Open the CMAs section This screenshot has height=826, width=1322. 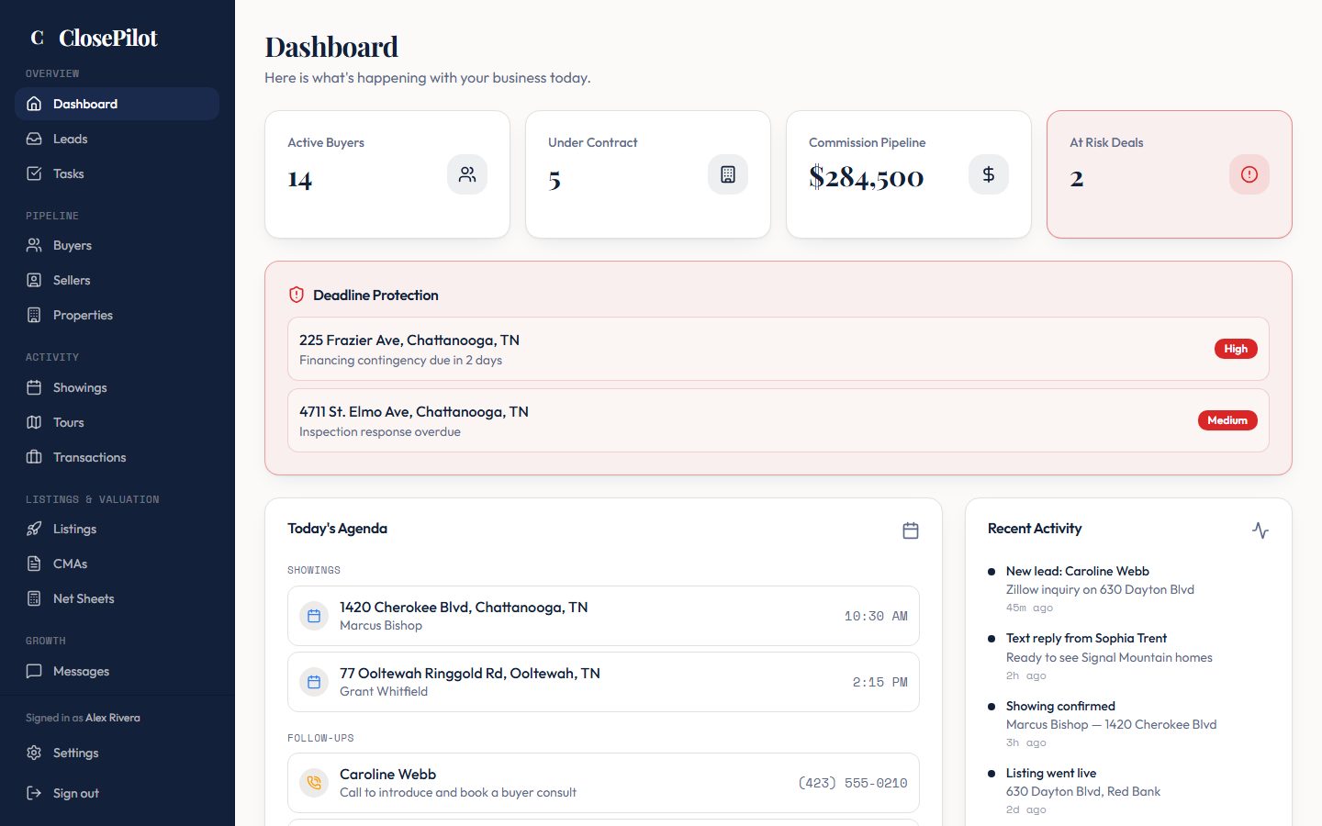tap(117, 564)
